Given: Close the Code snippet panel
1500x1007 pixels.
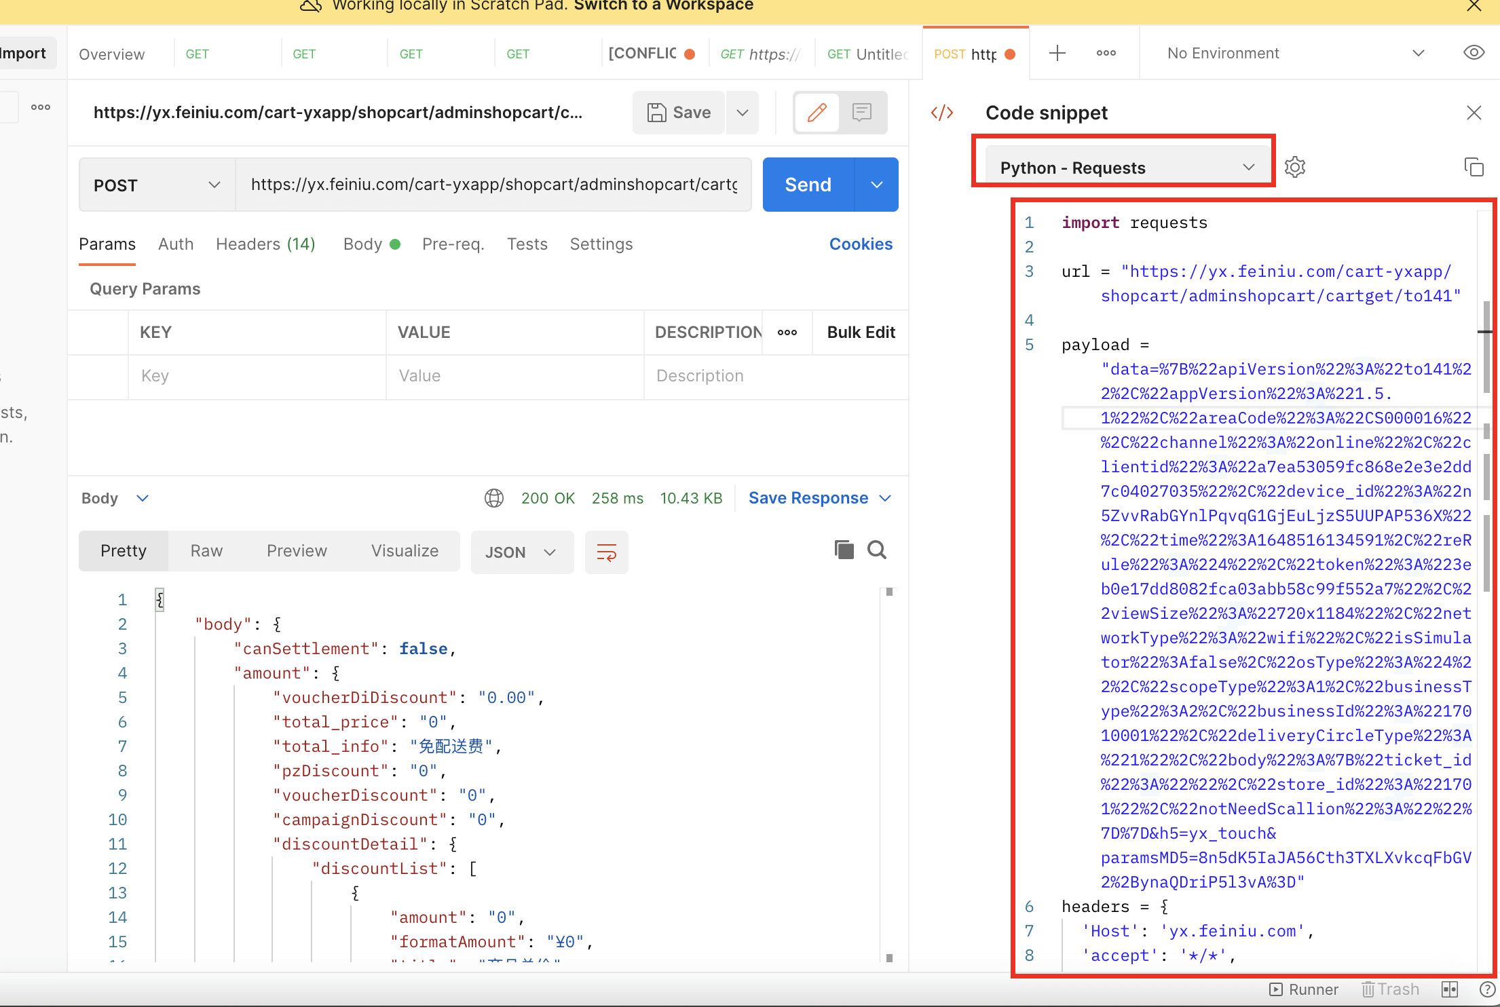Looking at the screenshot, I should click(1474, 113).
